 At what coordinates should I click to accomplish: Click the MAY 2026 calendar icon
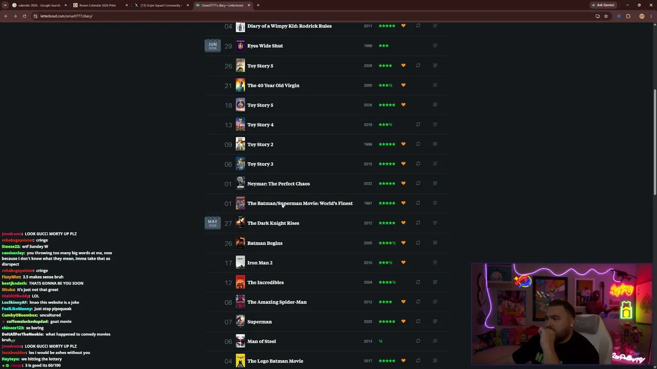click(x=212, y=223)
